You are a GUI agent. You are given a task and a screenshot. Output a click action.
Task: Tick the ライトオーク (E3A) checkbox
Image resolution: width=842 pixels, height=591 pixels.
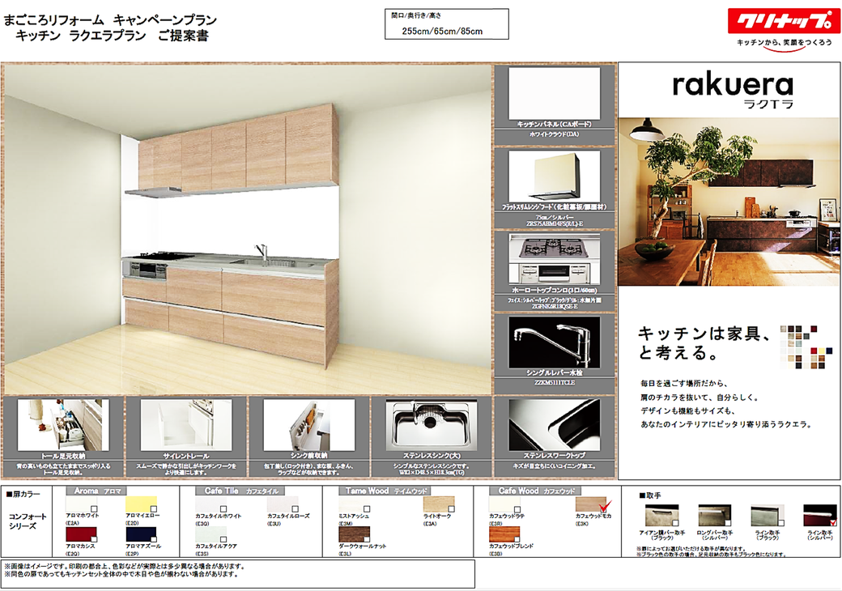[x=451, y=508]
